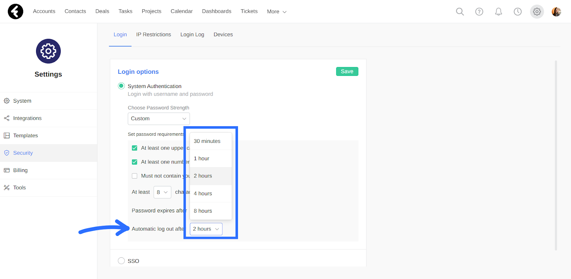571x279 pixels.
Task: Click the Billing card icon in sidebar
Action: (x=7, y=170)
